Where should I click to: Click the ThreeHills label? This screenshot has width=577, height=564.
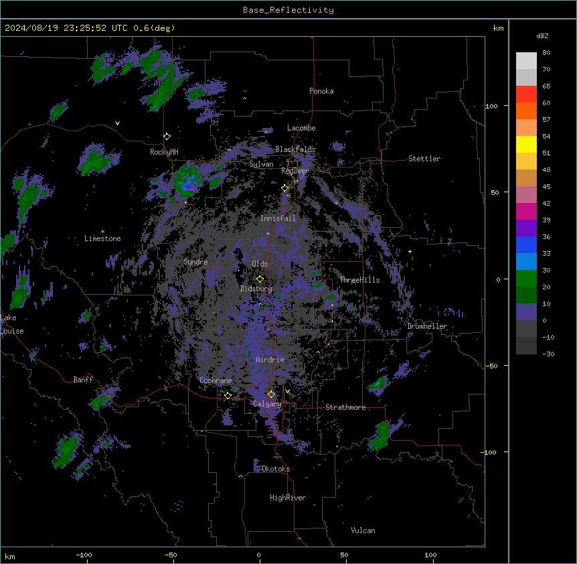[359, 280]
